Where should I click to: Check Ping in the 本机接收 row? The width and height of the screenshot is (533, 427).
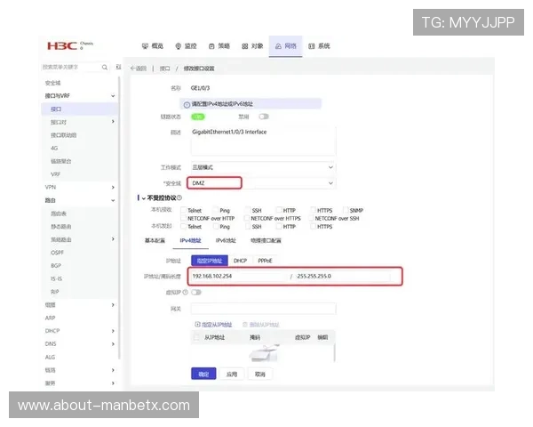coord(216,210)
